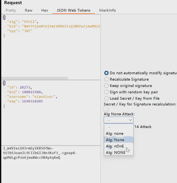
Task: Select the highlighted "Alg: None" option
Action: tap(115, 140)
